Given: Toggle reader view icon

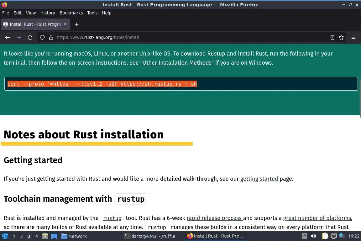Looking at the screenshot, I should pos(332,37).
